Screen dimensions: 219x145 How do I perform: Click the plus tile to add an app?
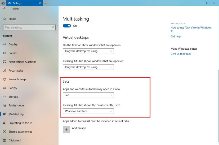[66, 130]
